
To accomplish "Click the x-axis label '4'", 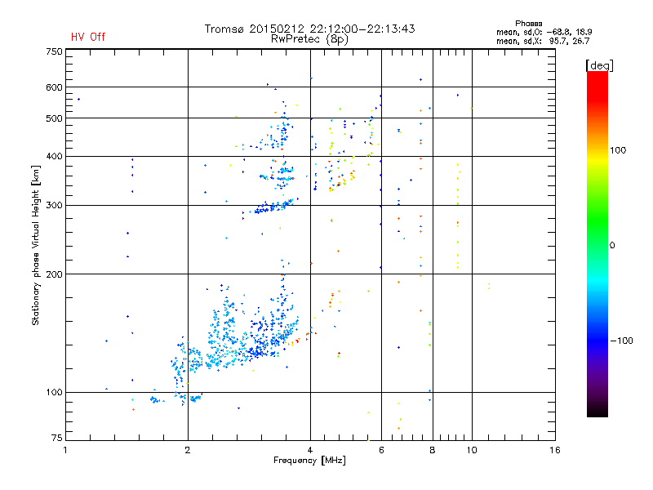I will coord(310,450).
